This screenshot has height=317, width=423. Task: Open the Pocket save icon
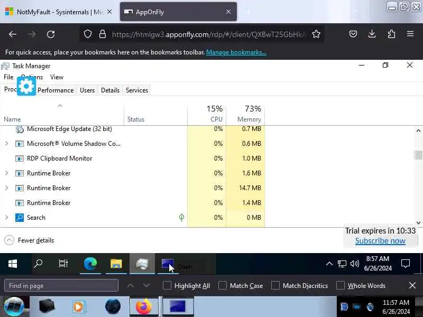click(353, 34)
